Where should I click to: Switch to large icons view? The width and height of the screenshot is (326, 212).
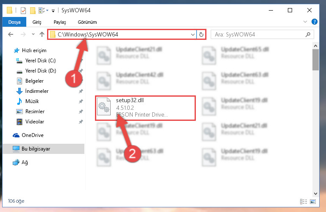coord(313,201)
